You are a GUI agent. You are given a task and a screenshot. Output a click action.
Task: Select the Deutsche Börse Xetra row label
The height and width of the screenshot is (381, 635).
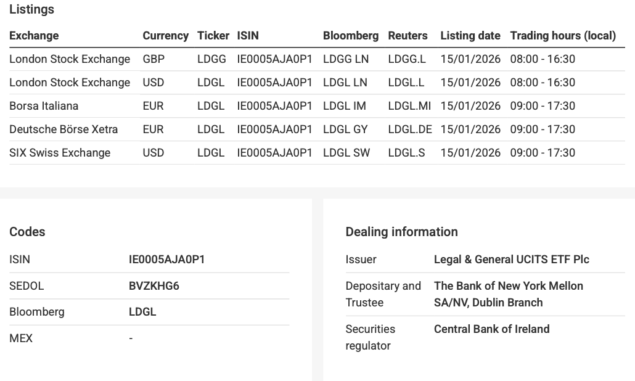pyautogui.click(x=63, y=129)
